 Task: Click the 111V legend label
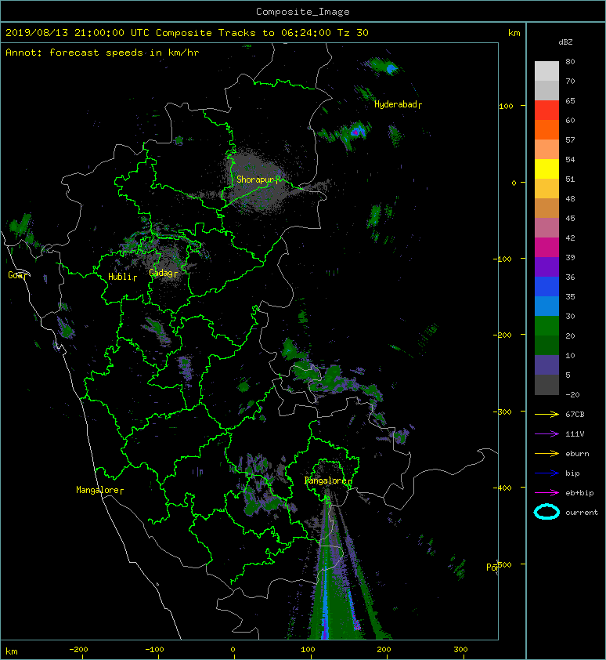click(575, 434)
